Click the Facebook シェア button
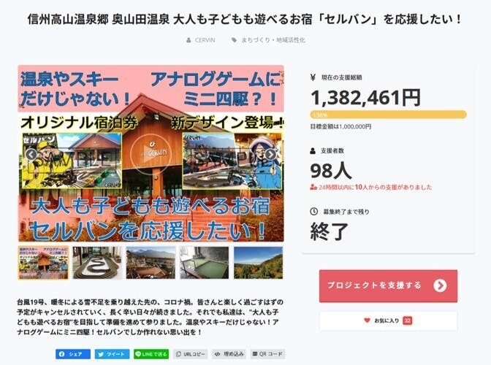Viewport: 491px width, 365px height. click(73, 354)
